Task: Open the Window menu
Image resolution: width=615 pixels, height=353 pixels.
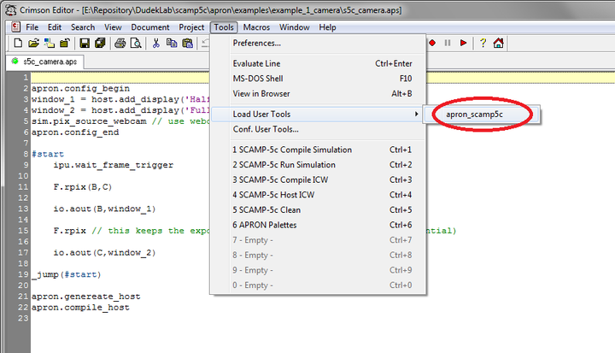Action: tap(295, 27)
